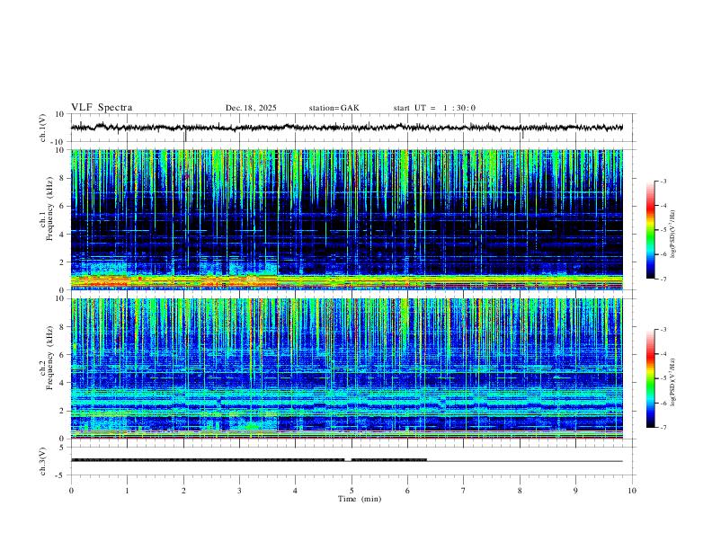Screen dimensions: 712x550
Task: Click the date 'Dec. 18, 2025'
Action: pyautogui.click(x=251, y=108)
